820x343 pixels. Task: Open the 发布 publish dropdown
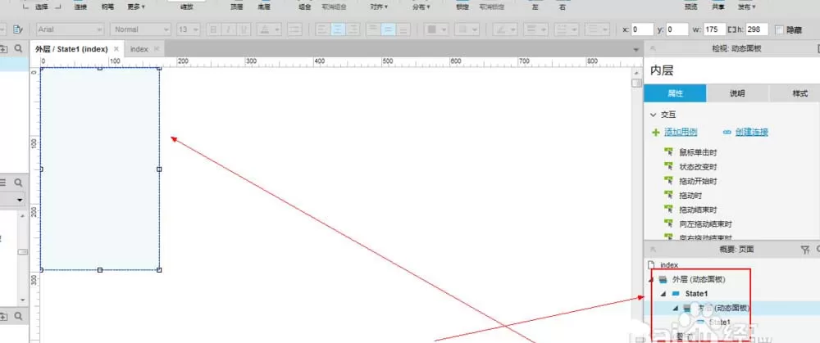coord(747,7)
